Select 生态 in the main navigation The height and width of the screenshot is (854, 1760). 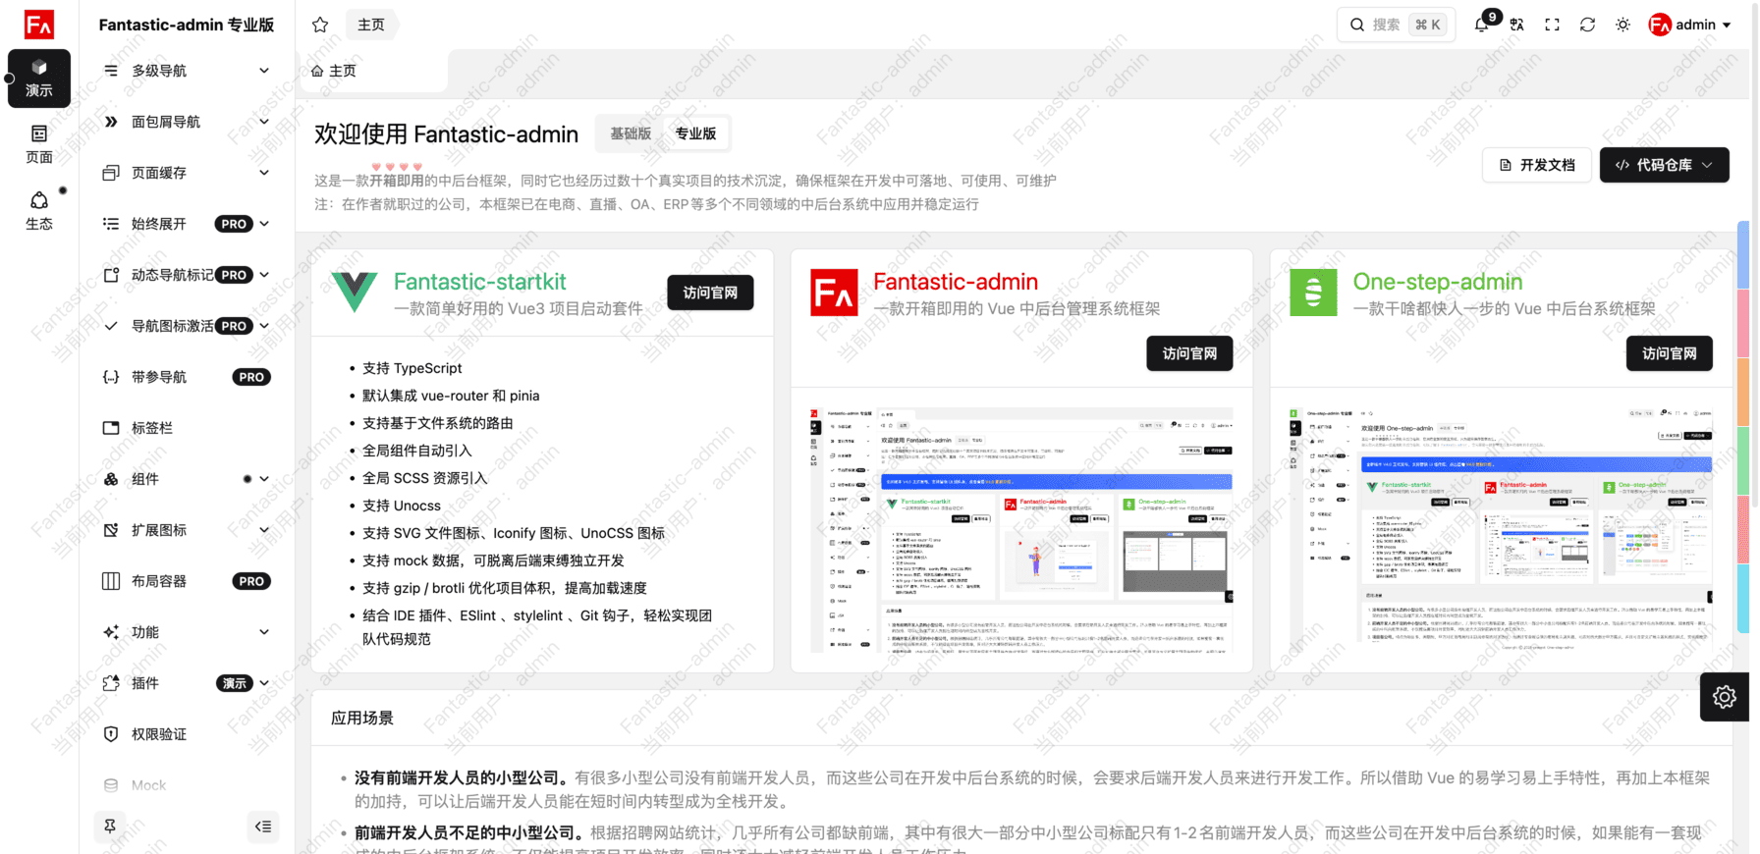(x=39, y=210)
